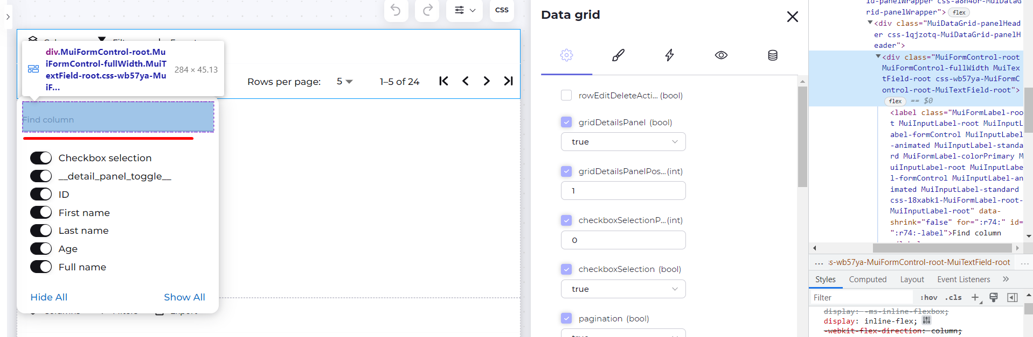
Task: Open the brush styling tab
Action: pyautogui.click(x=618, y=55)
